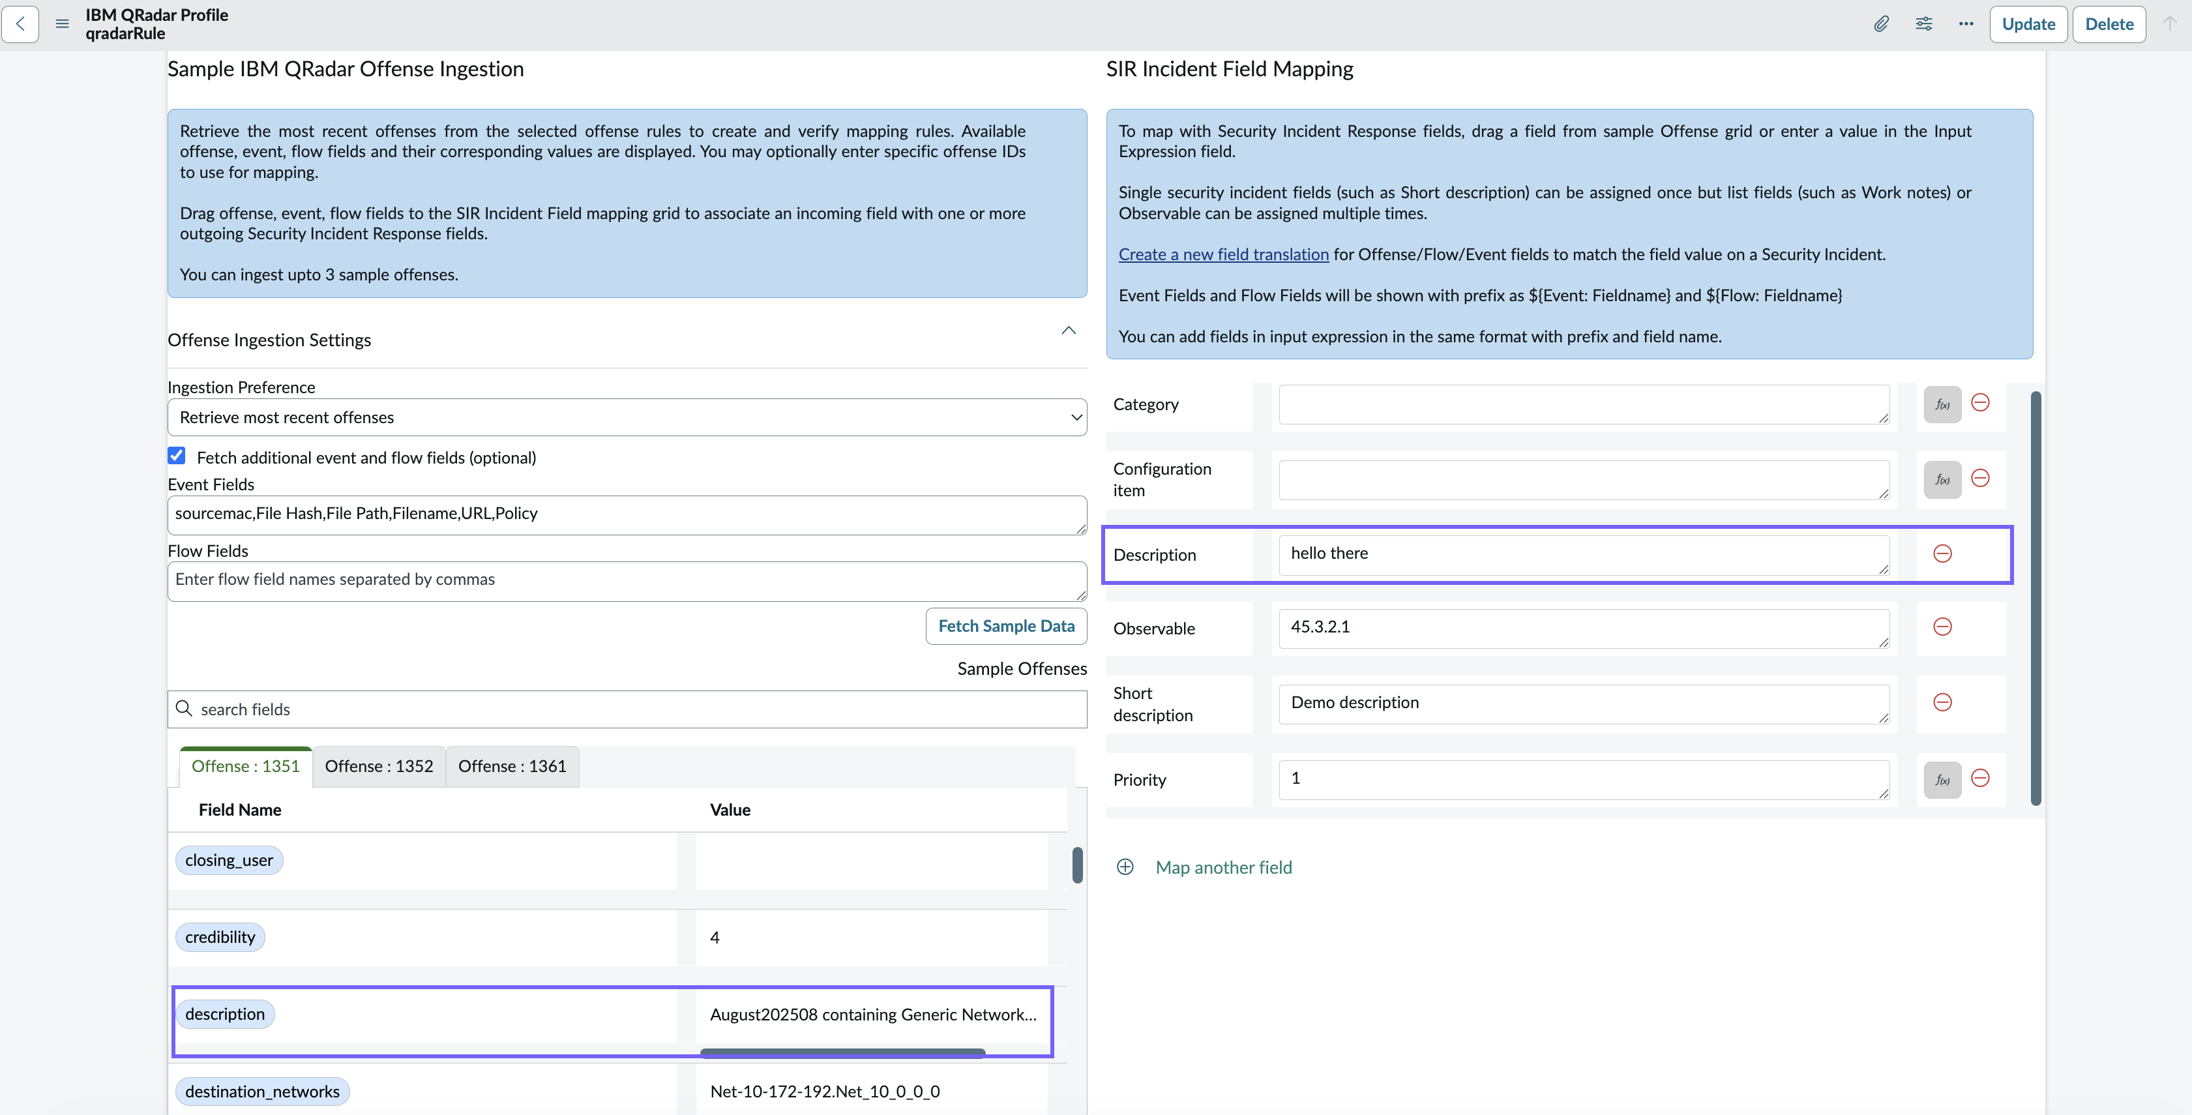The image size is (2192, 1115).
Task: Click the Field Name column header
Action: pyautogui.click(x=240, y=809)
